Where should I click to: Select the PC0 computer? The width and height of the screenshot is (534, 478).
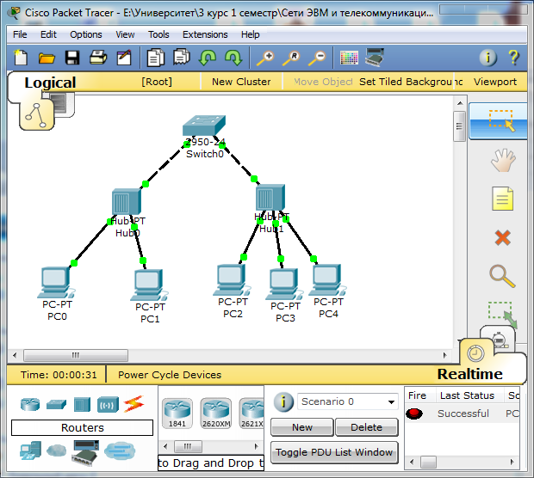click(56, 283)
